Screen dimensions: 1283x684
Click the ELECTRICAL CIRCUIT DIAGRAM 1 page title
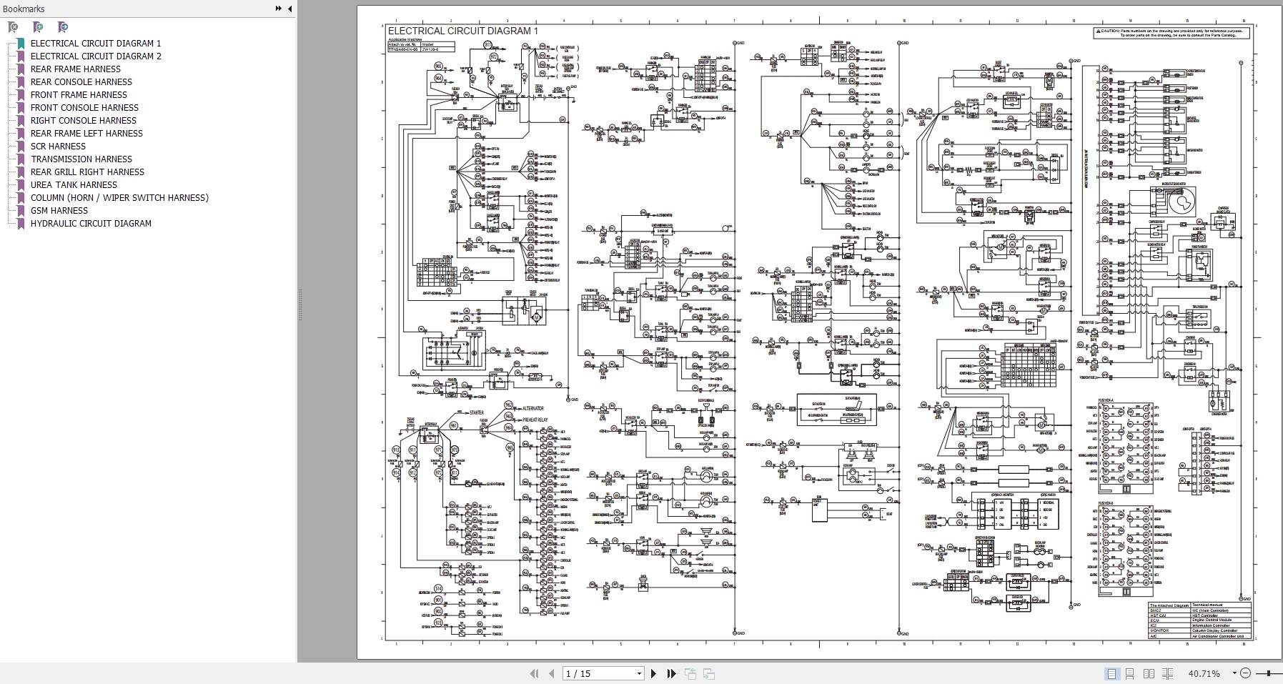coord(463,31)
